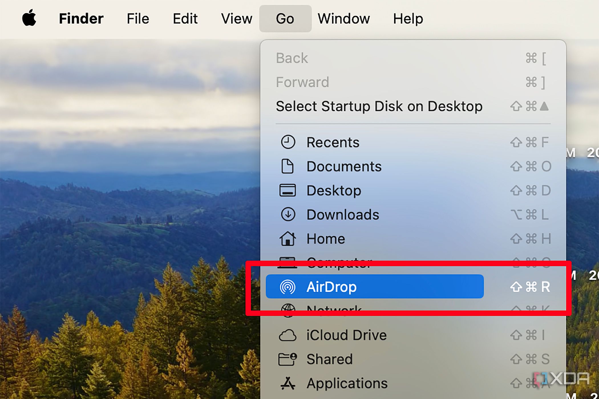Open the Window menu
The height and width of the screenshot is (399, 599).
344,19
